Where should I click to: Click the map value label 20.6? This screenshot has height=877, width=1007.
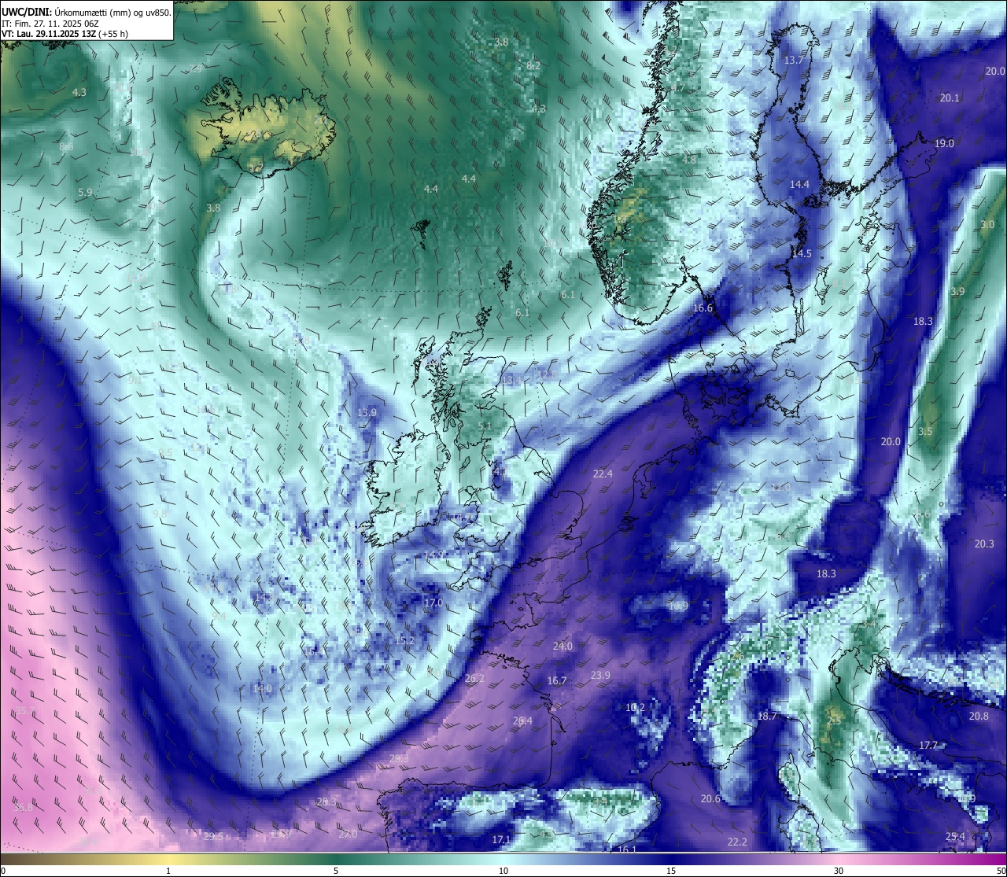710,798
